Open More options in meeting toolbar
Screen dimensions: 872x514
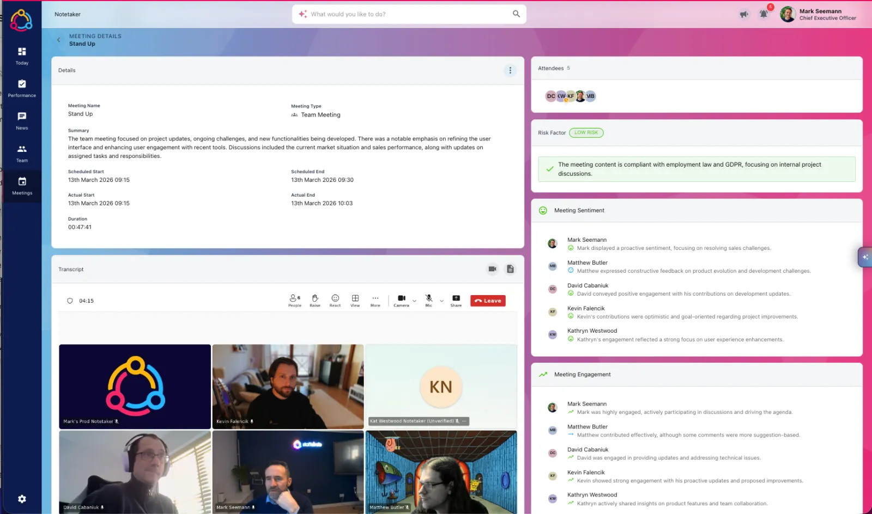[x=376, y=301]
